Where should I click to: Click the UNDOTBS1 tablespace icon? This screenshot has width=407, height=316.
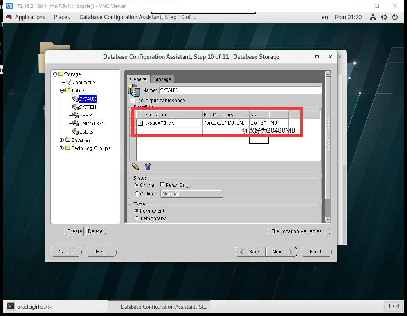tap(76, 123)
